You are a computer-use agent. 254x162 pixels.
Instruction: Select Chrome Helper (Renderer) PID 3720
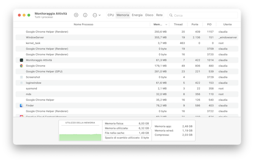(127, 54)
